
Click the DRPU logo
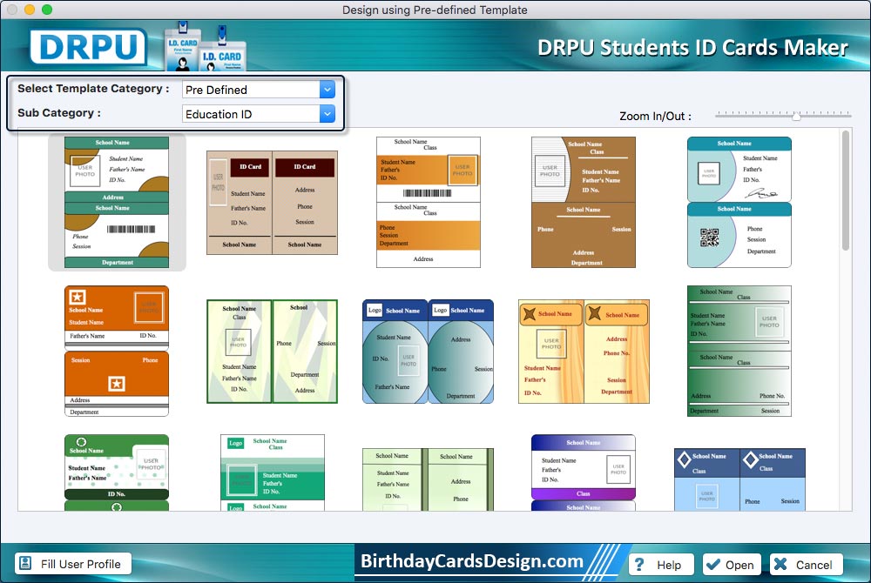(x=88, y=47)
